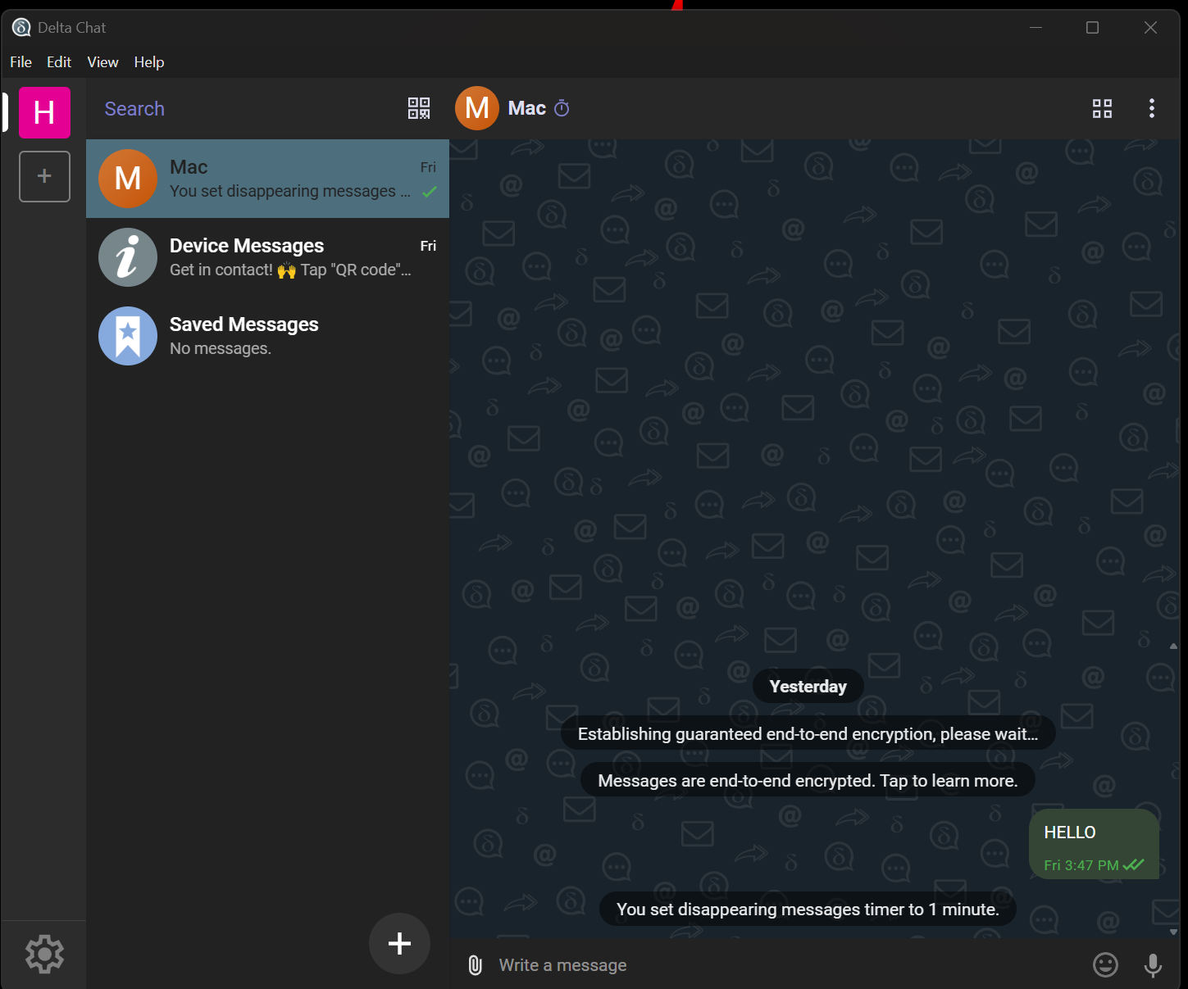Open Settings via the gear icon
1188x989 pixels.
tap(44, 954)
